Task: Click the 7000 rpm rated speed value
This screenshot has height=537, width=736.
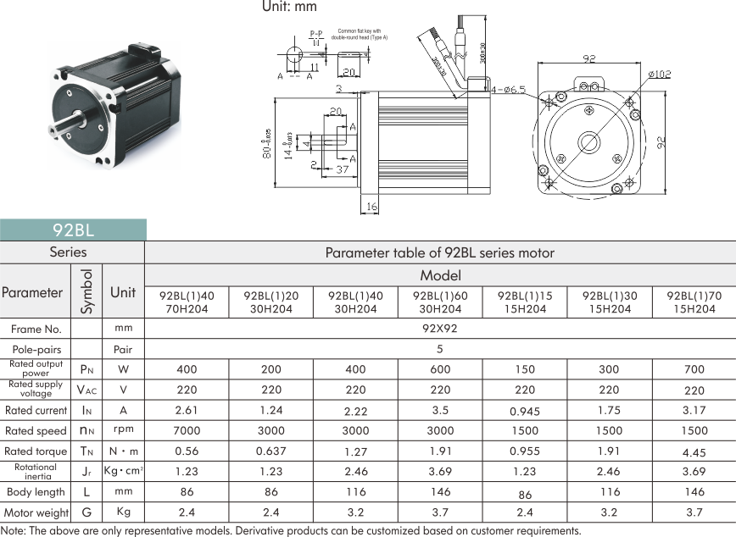Action: [x=187, y=431]
